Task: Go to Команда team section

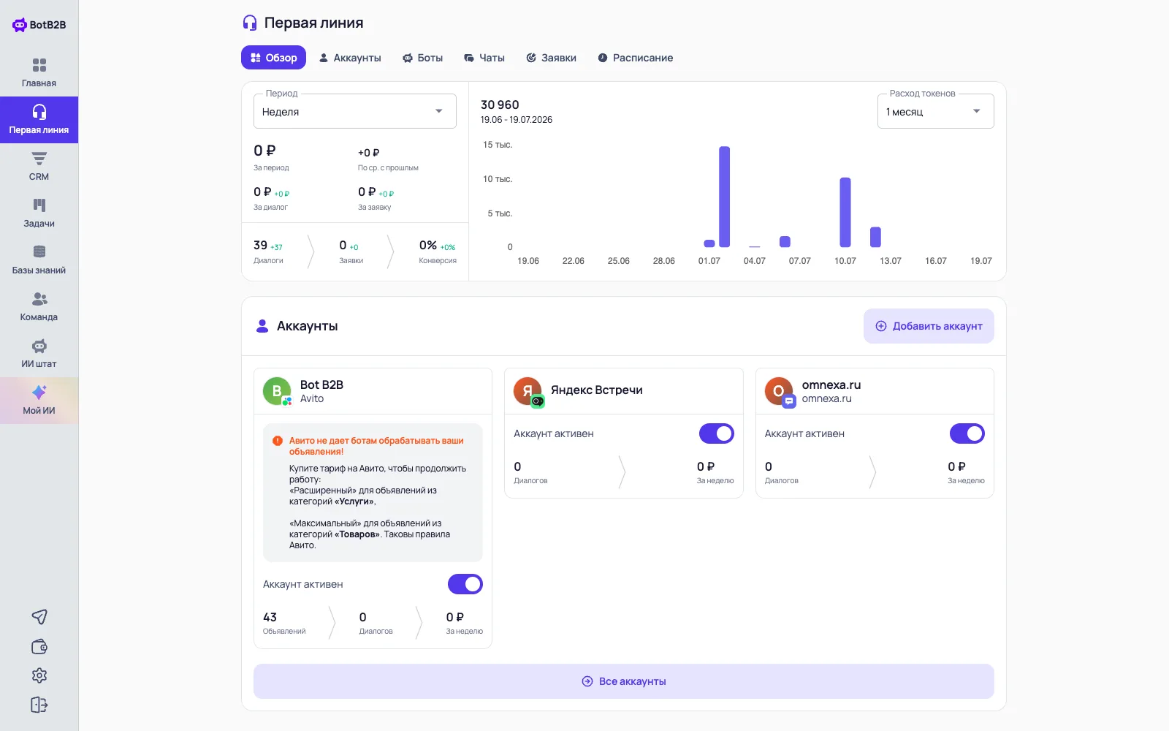Action: [x=39, y=306]
